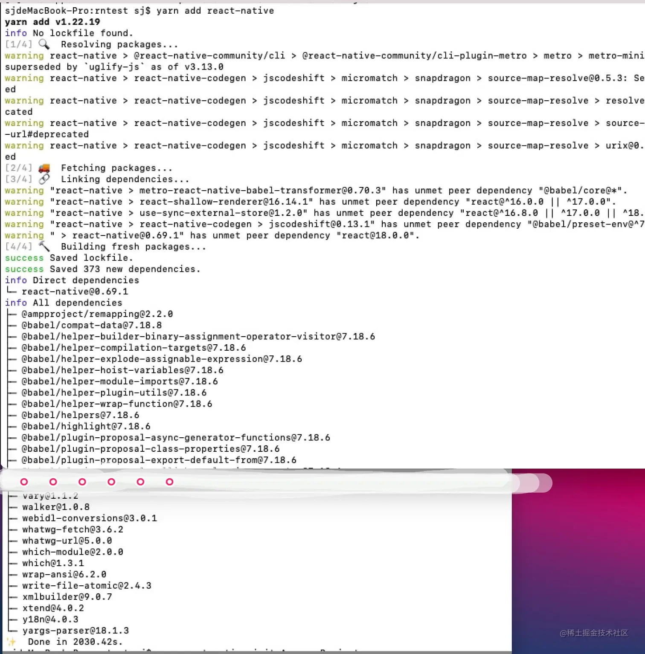
Task: Click the magnifying glass emoji beside Resolving packages
Action: pos(44,44)
